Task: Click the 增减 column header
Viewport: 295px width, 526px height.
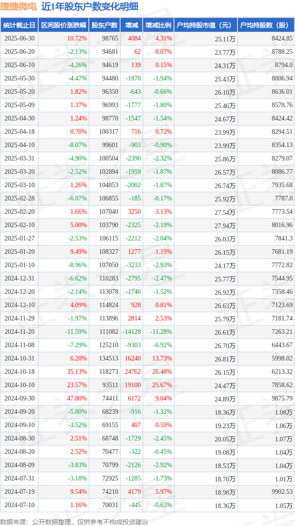Action: pos(131,25)
